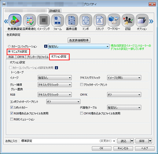Close the プロパティ dialog window
The image size is (158, 154).
pos(152,4)
